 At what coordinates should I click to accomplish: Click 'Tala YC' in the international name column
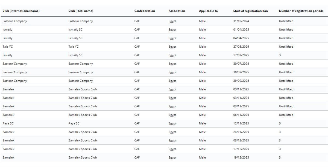(x=8, y=47)
